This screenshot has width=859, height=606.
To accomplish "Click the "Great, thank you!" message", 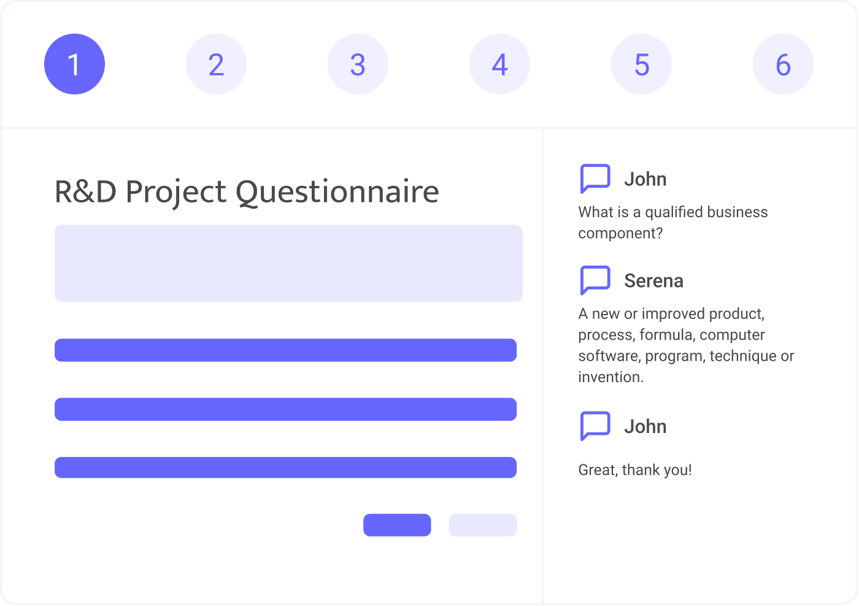I will 635,470.
